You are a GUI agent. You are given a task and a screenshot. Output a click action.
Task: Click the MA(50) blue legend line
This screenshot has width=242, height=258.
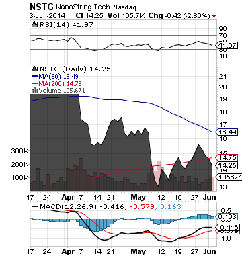(34, 76)
